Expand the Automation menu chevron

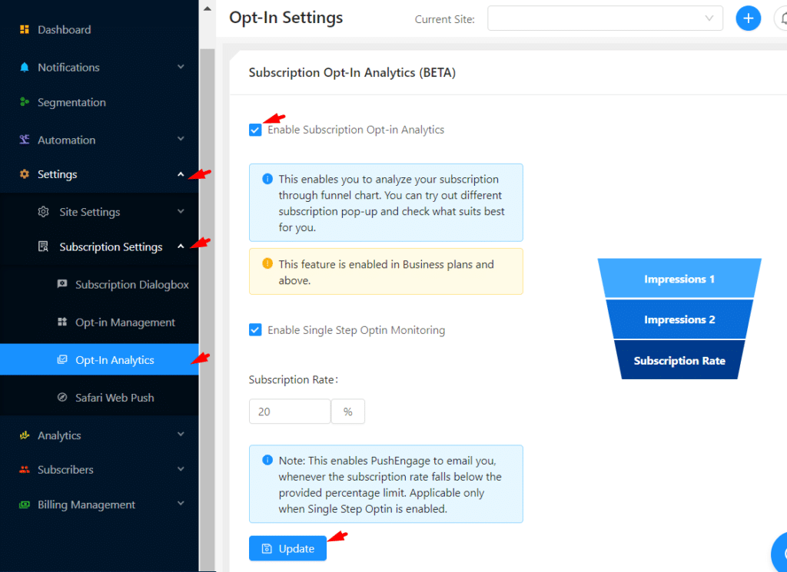click(181, 139)
